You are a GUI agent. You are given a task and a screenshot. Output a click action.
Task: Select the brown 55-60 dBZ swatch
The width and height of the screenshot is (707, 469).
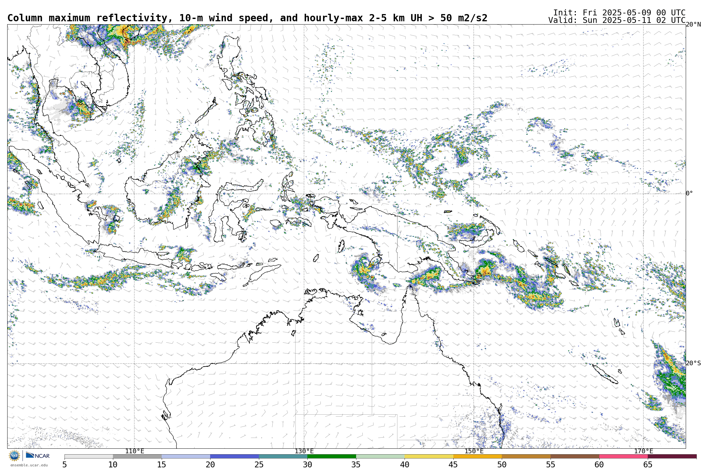click(575, 456)
